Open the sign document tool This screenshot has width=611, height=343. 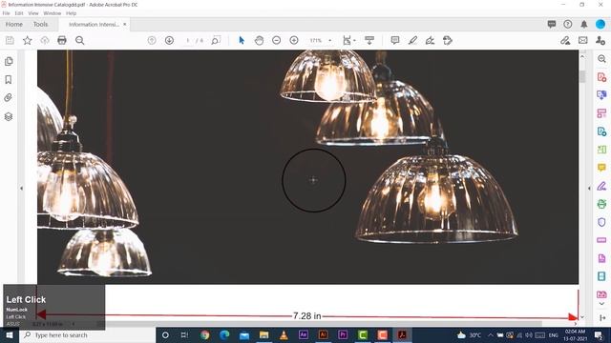click(x=430, y=40)
